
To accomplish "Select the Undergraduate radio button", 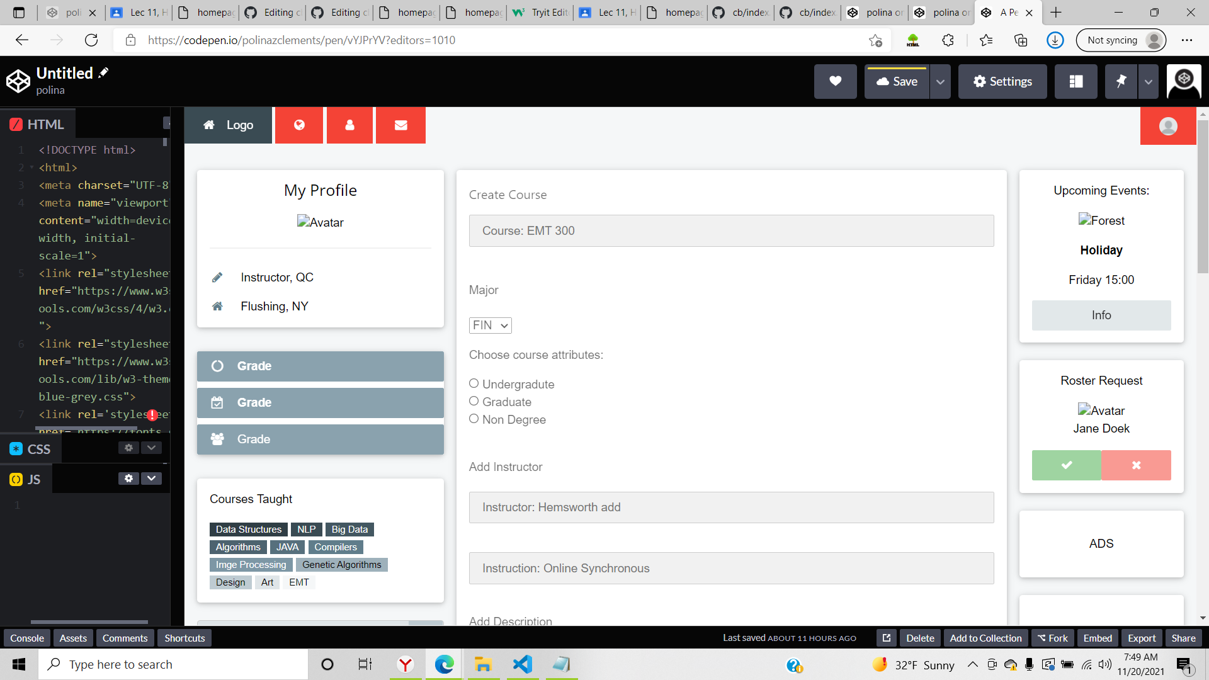I will pyautogui.click(x=474, y=383).
